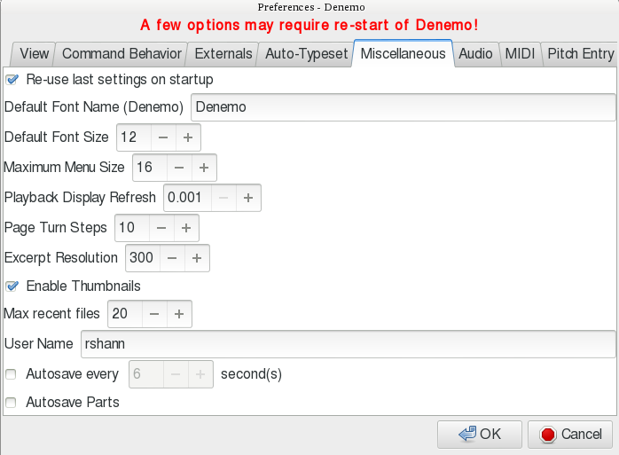This screenshot has width=619, height=455.
Task: Increase Playback Display Refresh value
Action: (x=248, y=198)
